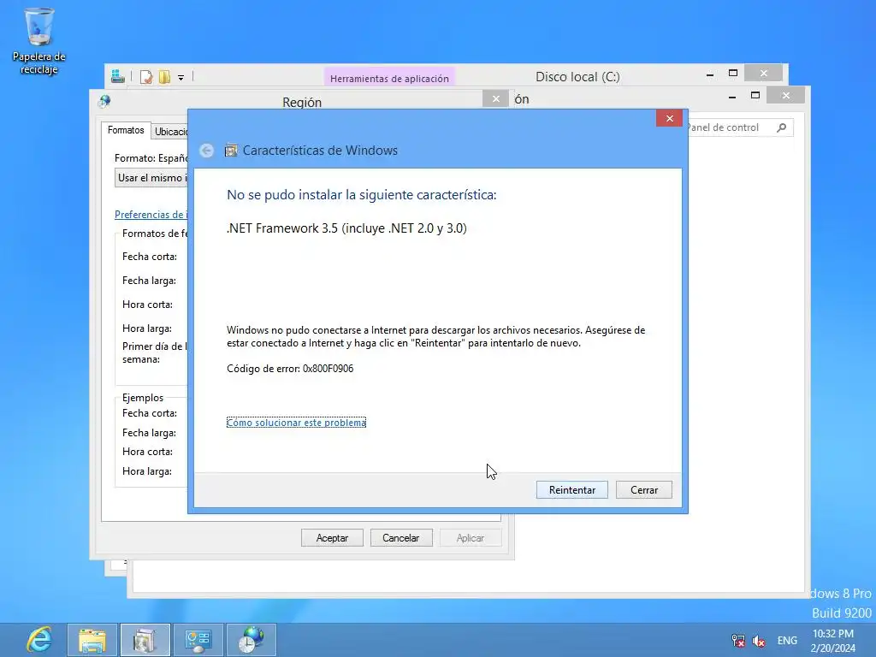Click the muted volume tray icon

coord(759,641)
